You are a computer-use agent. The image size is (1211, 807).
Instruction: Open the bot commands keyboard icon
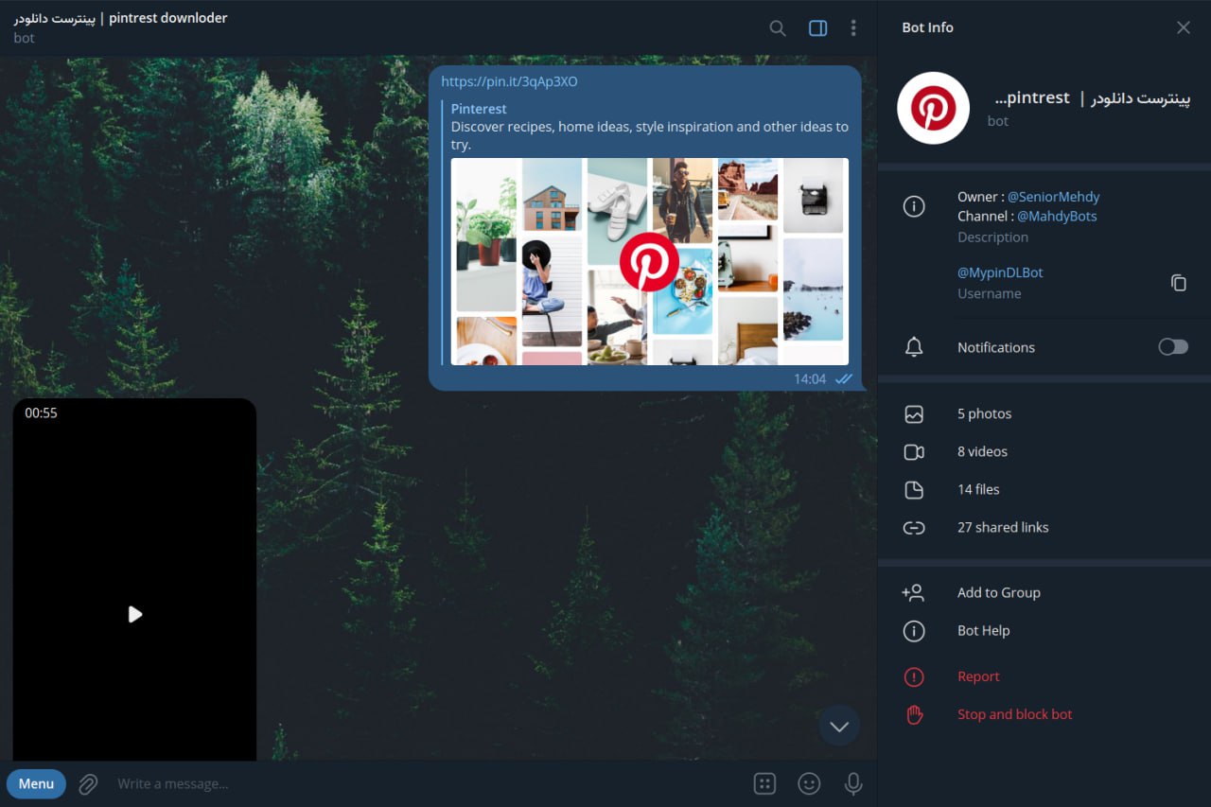765,783
